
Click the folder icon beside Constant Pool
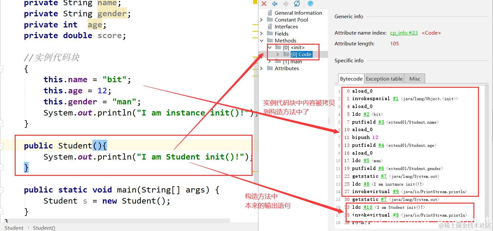270,20
